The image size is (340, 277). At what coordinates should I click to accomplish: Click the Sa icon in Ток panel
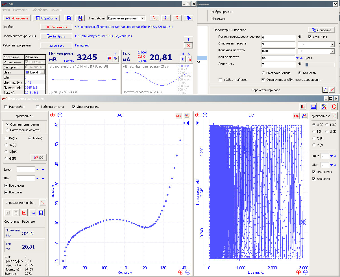click(x=189, y=59)
